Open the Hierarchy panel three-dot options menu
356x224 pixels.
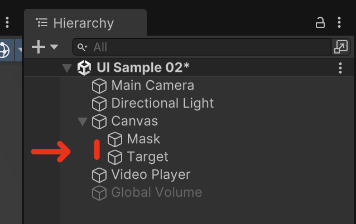click(x=339, y=22)
